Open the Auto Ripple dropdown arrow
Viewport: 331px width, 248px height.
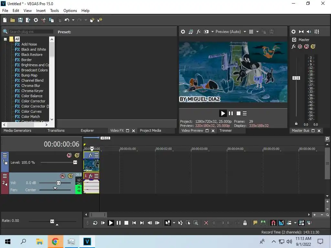tap(295, 223)
